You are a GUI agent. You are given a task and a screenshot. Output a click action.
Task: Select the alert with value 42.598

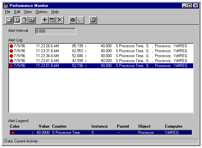tap(99, 61)
